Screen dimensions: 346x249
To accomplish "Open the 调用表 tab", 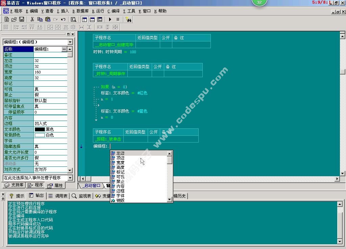I will pyautogui.click(x=58, y=196).
